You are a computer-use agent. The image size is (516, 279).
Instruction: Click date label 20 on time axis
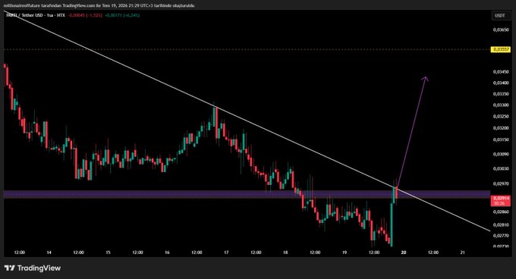[404, 252]
